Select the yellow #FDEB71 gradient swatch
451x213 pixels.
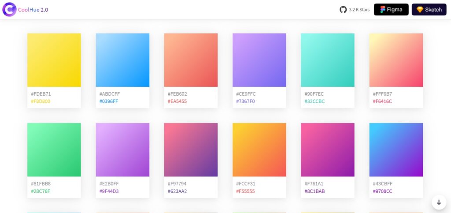54,60
